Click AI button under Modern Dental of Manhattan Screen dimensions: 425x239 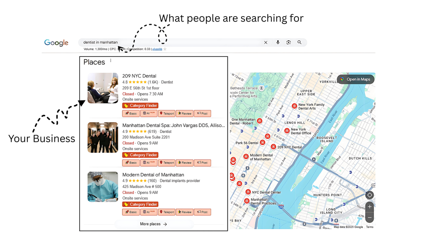[149, 212]
